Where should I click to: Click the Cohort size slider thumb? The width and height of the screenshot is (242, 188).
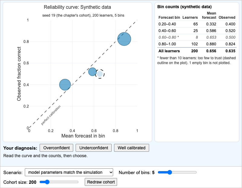coord(47,182)
